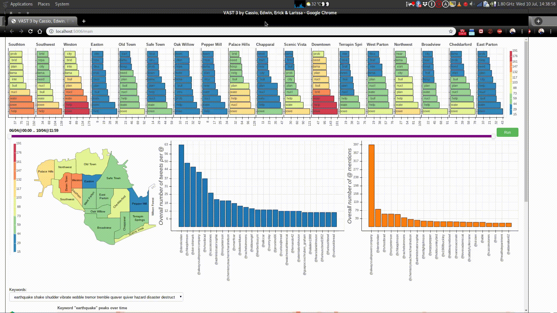Viewport: 557px width, 313px height.
Task: Open the Places menu
Action: 44,4
